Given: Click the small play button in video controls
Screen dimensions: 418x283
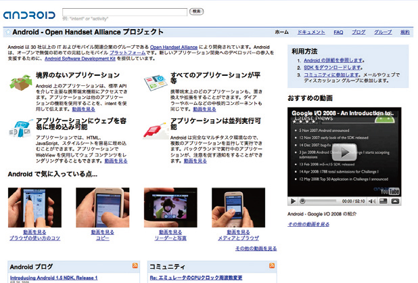Looking at the screenshot, I should pyautogui.click(x=293, y=201).
